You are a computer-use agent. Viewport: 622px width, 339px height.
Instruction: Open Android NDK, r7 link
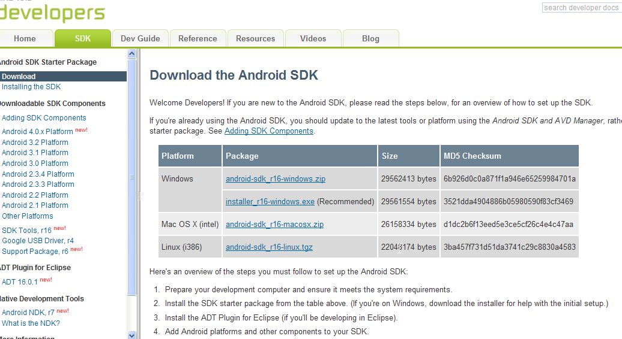point(28,313)
